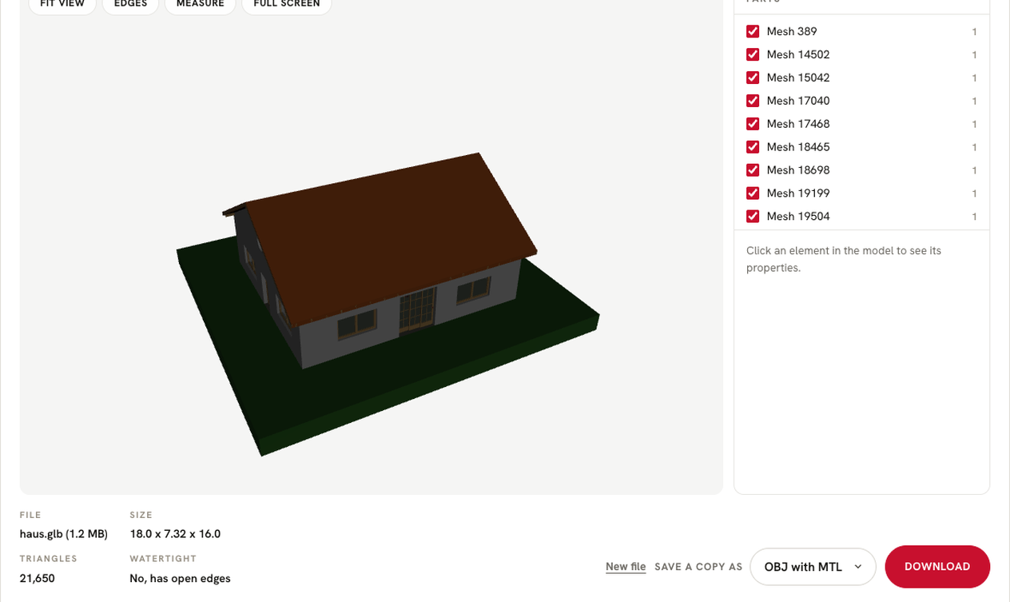Image resolution: width=1010 pixels, height=602 pixels.
Task: Select the Mesh 17040 label
Action: (x=797, y=101)
